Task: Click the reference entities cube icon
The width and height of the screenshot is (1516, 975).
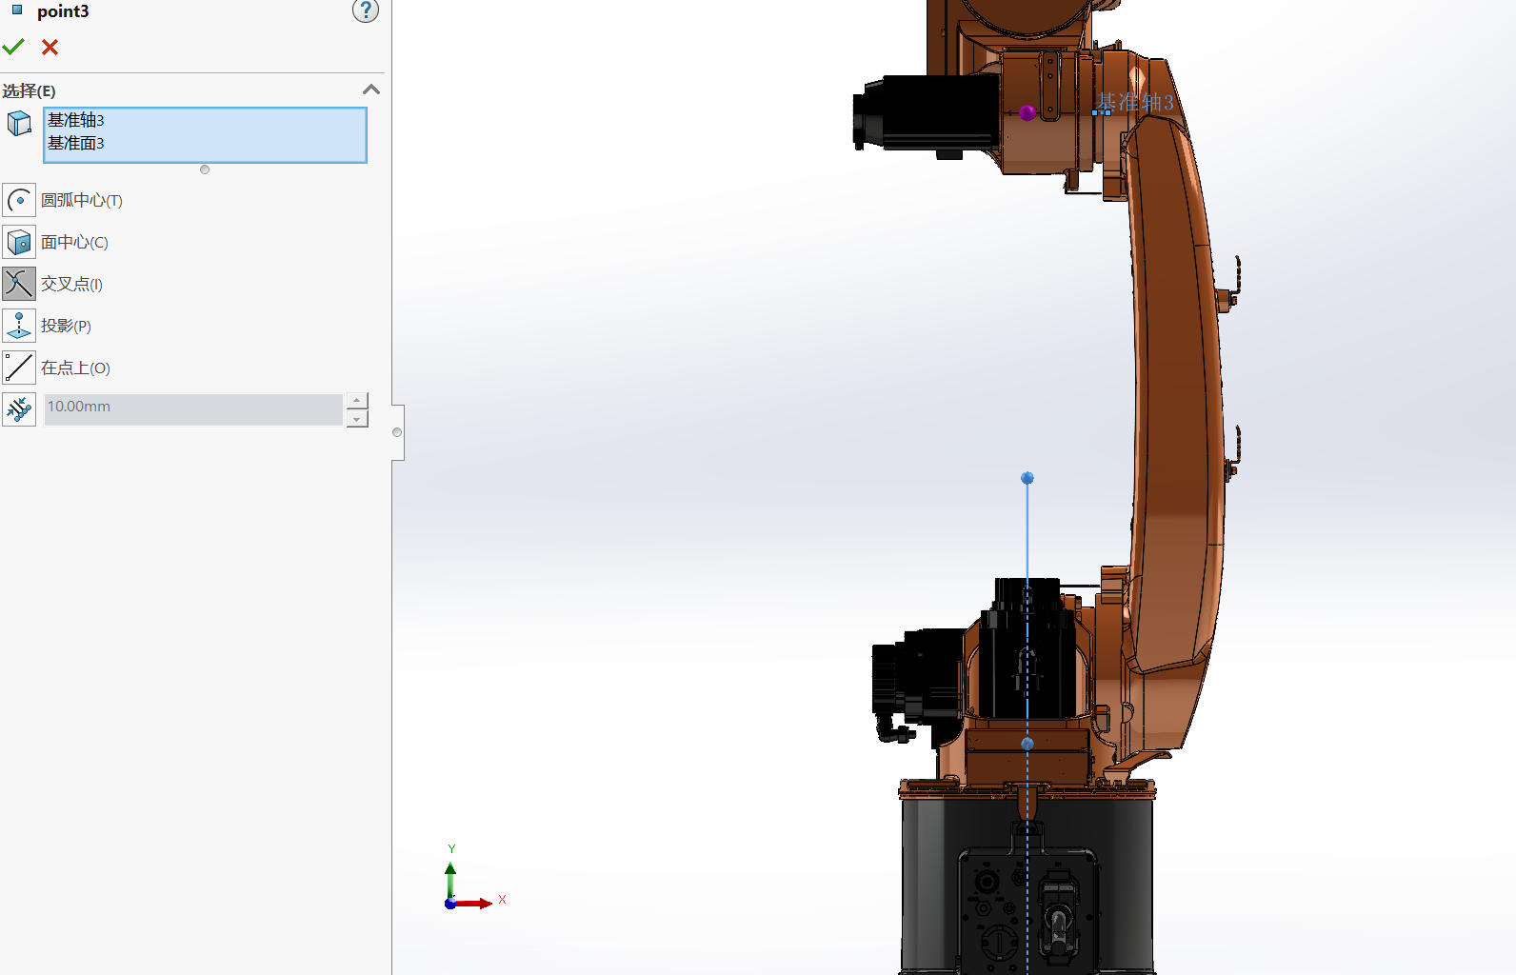Action: [19, 124]
